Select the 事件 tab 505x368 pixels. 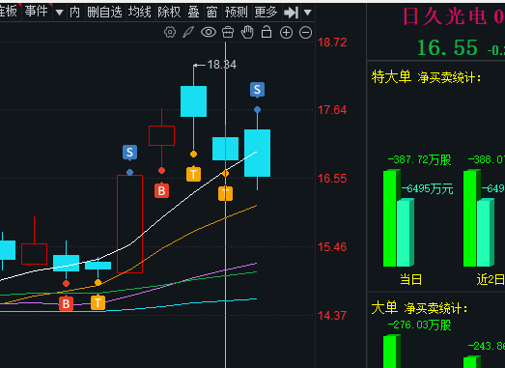pyautogui.click(x=37, y=12)
